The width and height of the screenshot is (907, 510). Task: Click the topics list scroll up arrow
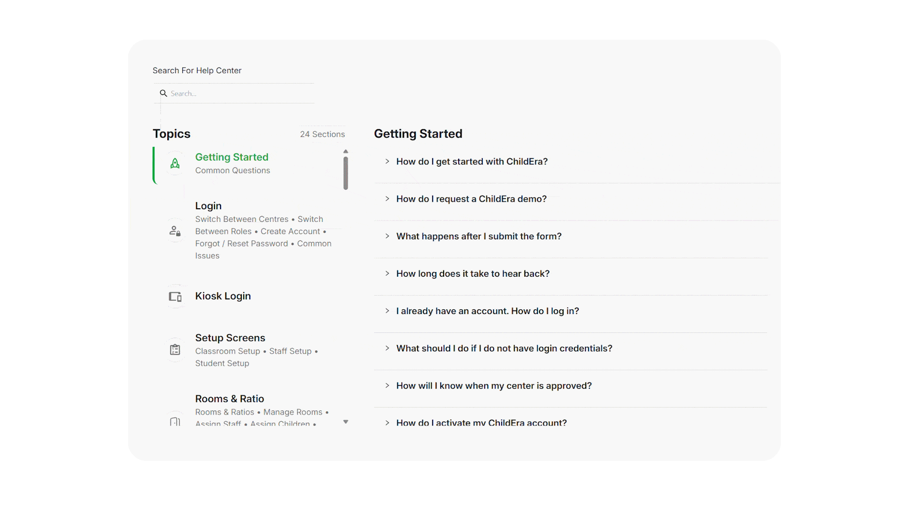click(346, 152)
